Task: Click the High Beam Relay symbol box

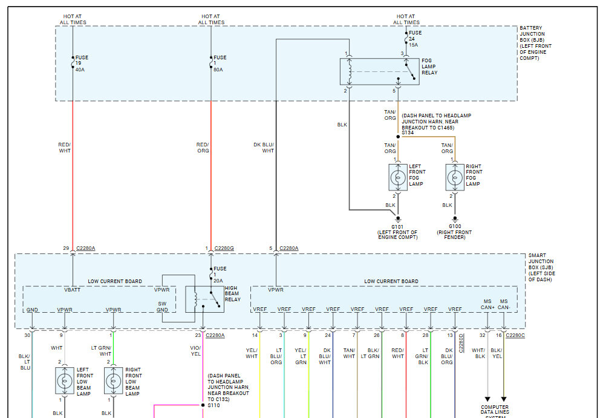Action: click(x=204, y=299)
